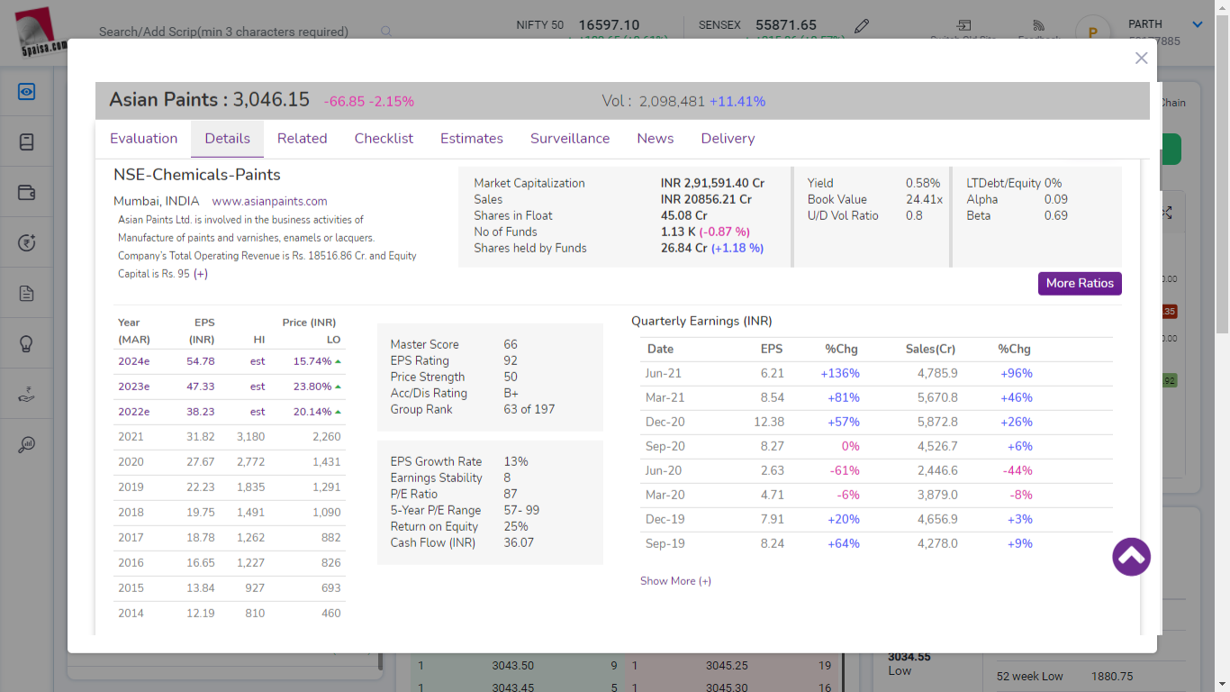Open the www.asianpaints.com link
The image size is (1230, 692).
[269, 201]
